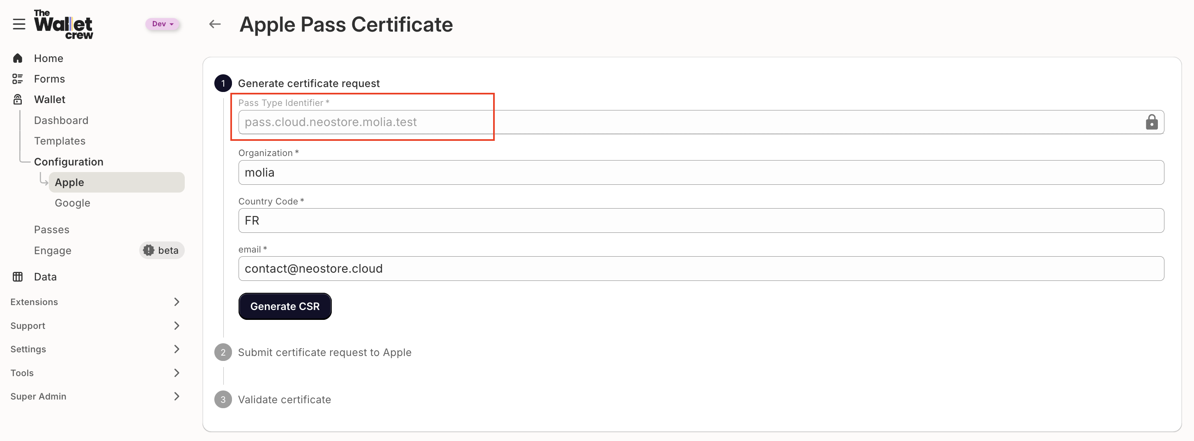1194x441 pixels.
Task: Open the Passes section
Action: [x=51, y=229]
